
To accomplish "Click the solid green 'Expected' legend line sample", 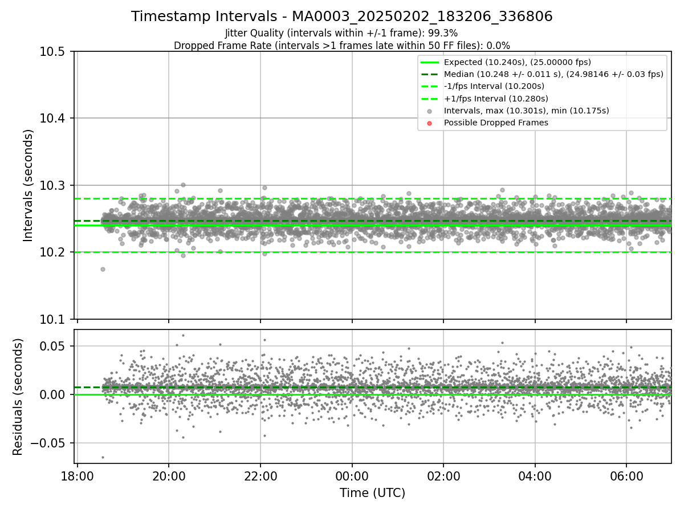I will (x=430, y=62).
